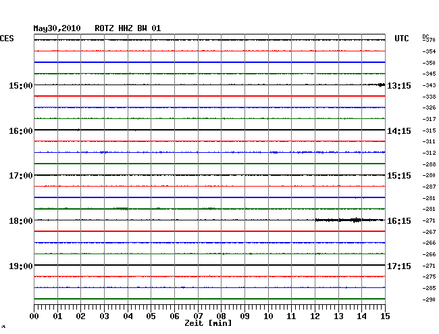Click minute axis label 13
Image resolution: width=439 pixels, height=334 pixels.
(338, 316)
